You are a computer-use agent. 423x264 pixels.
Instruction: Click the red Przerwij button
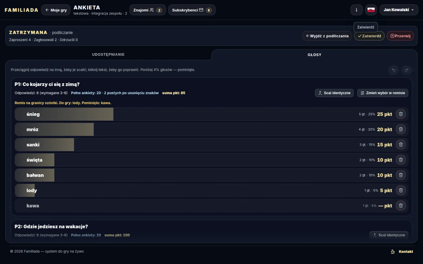[x=400, y=36]
